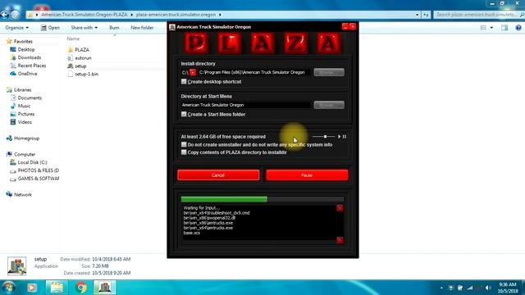Tick the Create desktop shortcut checkbox

tap(184, 82)
